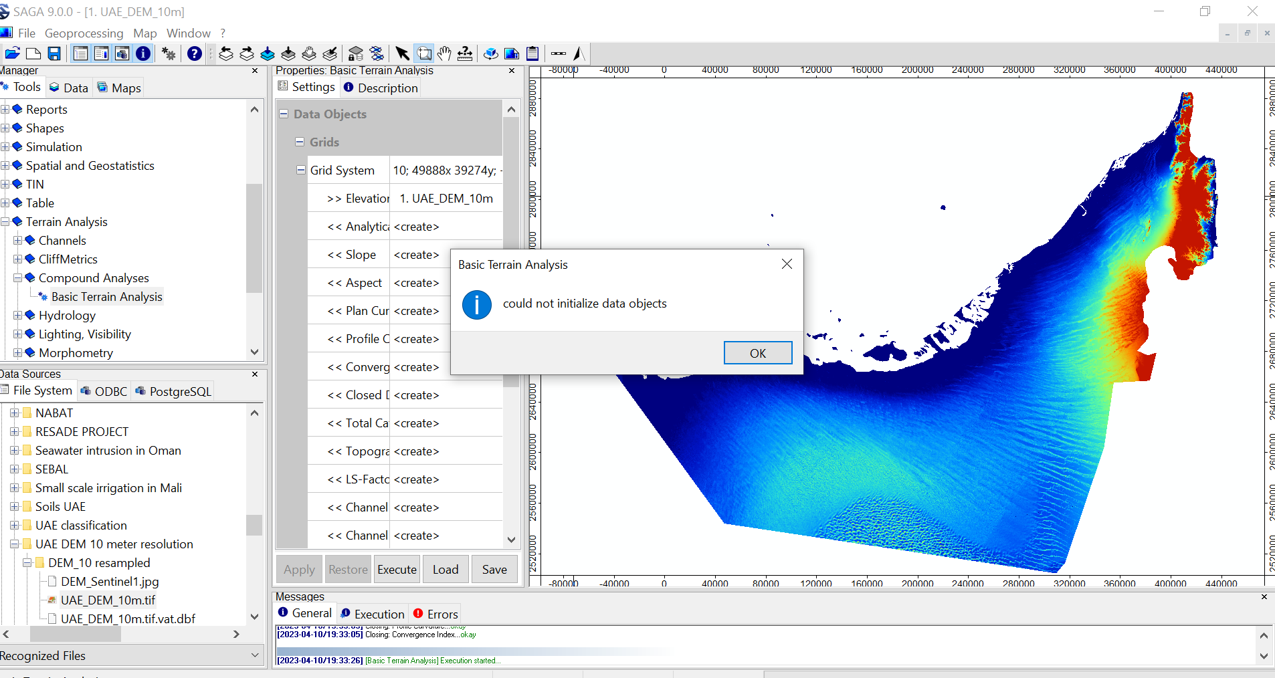The height and width of the screenshot is (678, 1275).
Task: Toggle the Show Object Properties toolbar icon
Action: [x=101, y=53]
